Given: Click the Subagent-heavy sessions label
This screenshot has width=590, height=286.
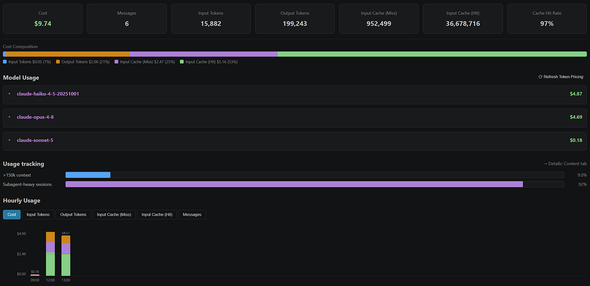Looking at the screenshot, I should [x=27, y=184].
